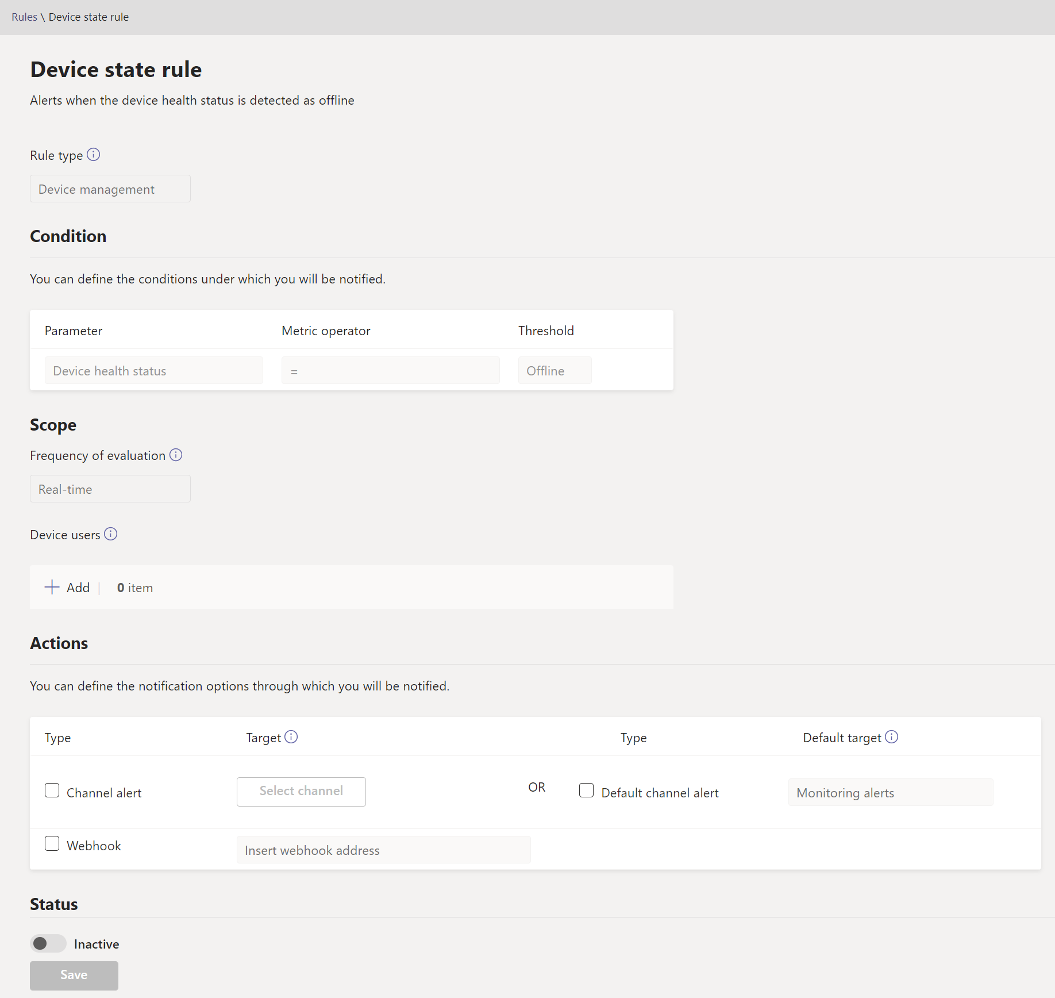Image resolution: width=1055 pixels, height=998 pixels.
Task: Open the Monitoring alerts default target field
Action: click(891, 792)
